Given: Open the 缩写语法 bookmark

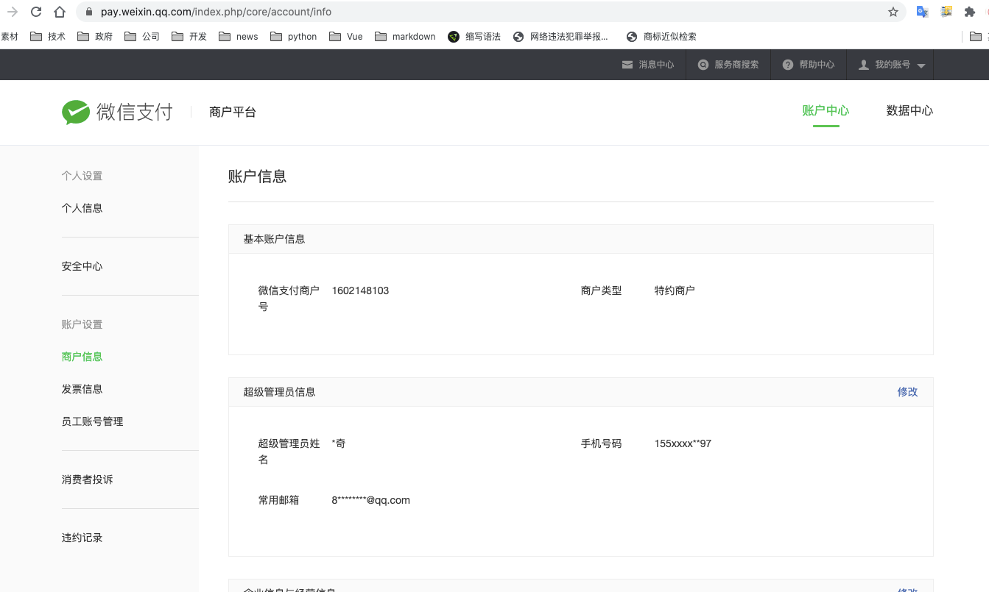Looking at the screenshot, I should (x=474, y=36).
